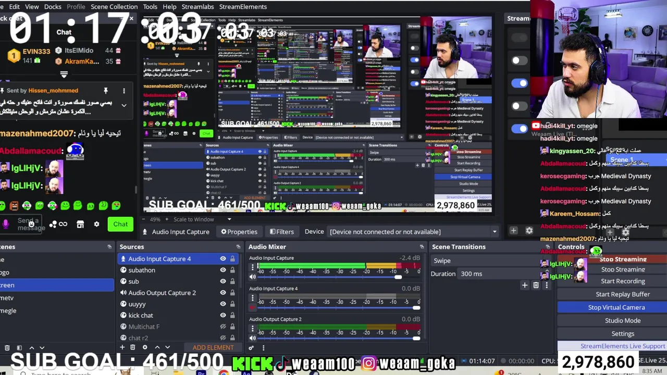The width and height of the screenshot is (667, 375).
Task: Open Audio Input Capture mixer options dots
Action: pyautogui.click(x=253, y=268)
